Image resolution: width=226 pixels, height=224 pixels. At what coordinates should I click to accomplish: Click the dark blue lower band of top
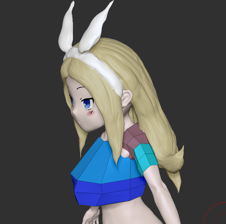[x=110, y=191]
